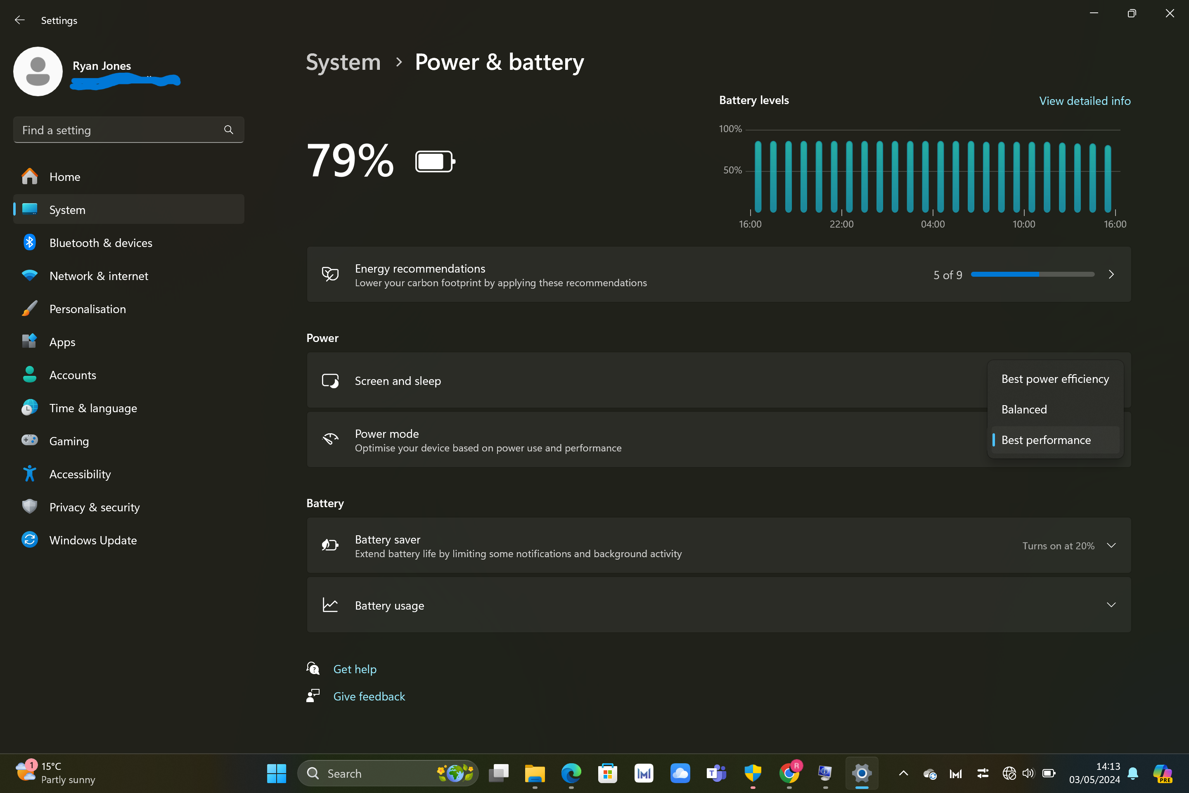1189x793 pixels.
Task: Click the taskbar Search box
Action: click(388, 773)
